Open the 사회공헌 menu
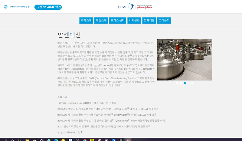The image size is (242, 141). pyautogui.click(x=134, y=20)
